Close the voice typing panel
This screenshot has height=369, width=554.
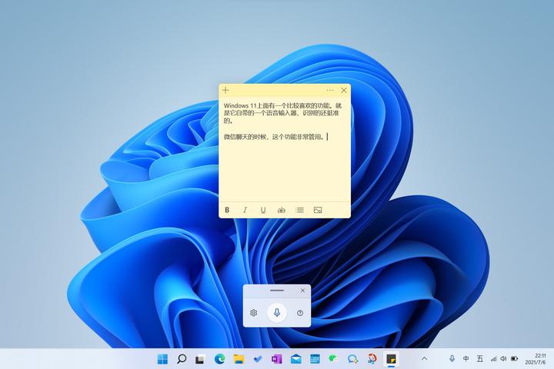tap(303, 291)
